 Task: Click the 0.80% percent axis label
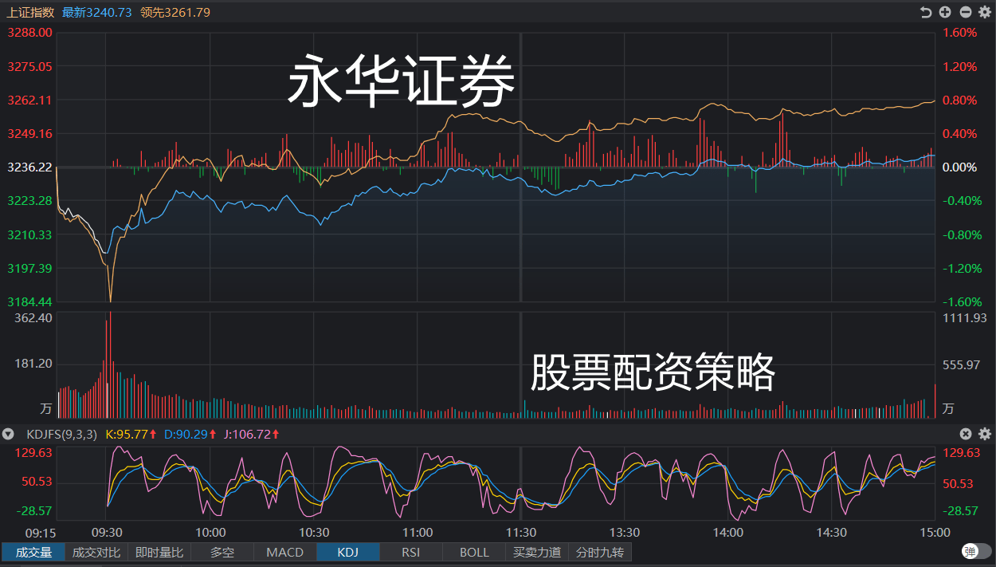959,100
